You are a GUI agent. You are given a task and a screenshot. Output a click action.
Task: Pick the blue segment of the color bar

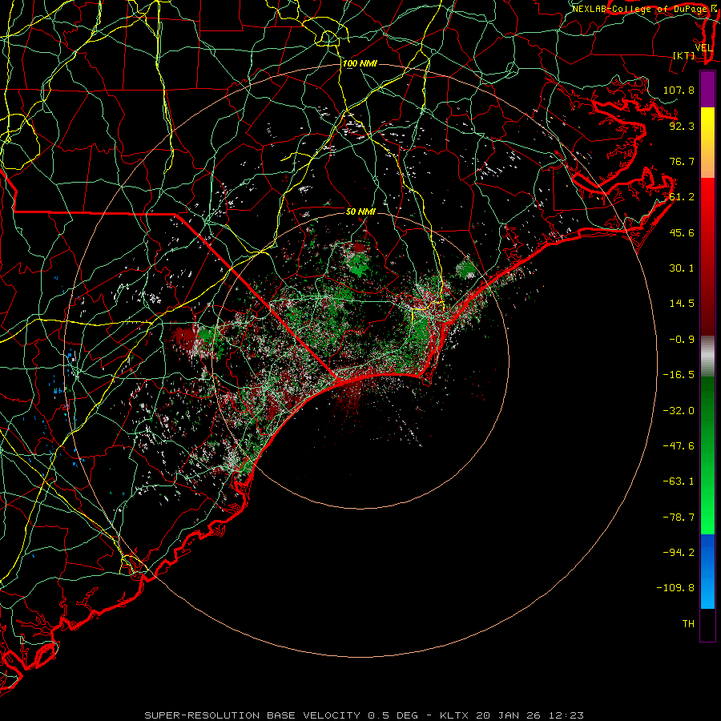tap(707, 571)
